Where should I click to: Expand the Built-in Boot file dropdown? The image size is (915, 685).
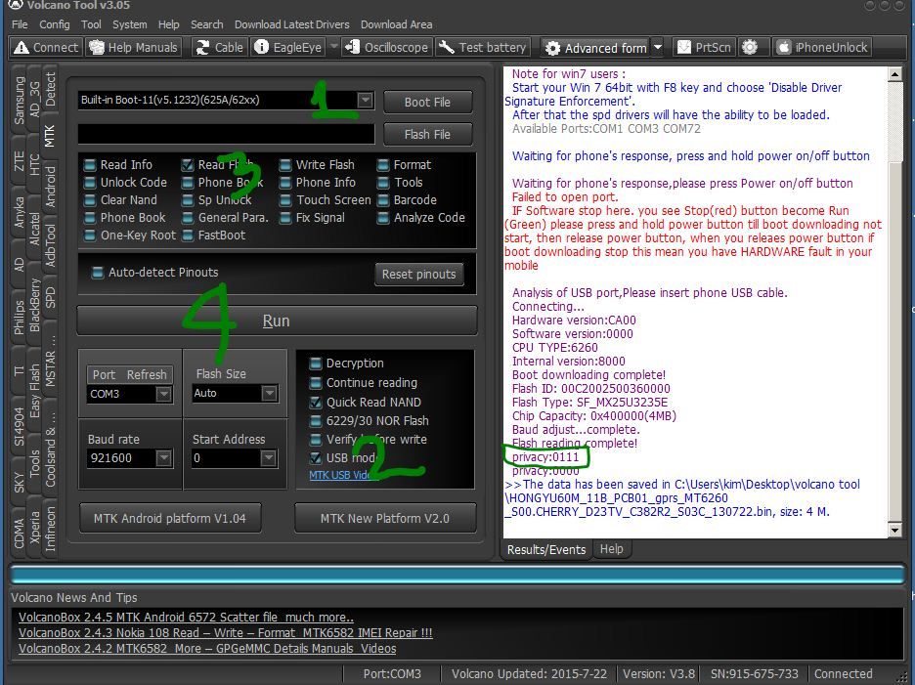click(365, 100)
